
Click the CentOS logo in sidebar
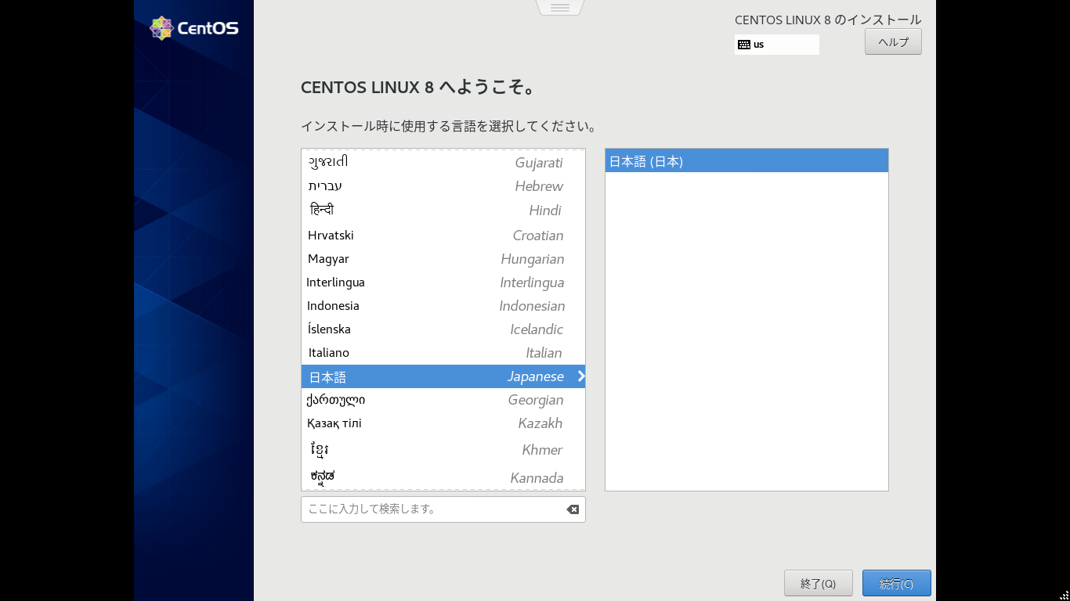pos(194,28)
